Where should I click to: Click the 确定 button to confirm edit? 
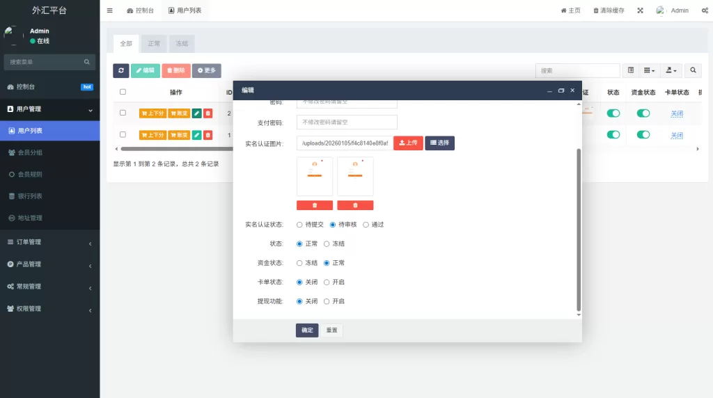tap(307, 330)
